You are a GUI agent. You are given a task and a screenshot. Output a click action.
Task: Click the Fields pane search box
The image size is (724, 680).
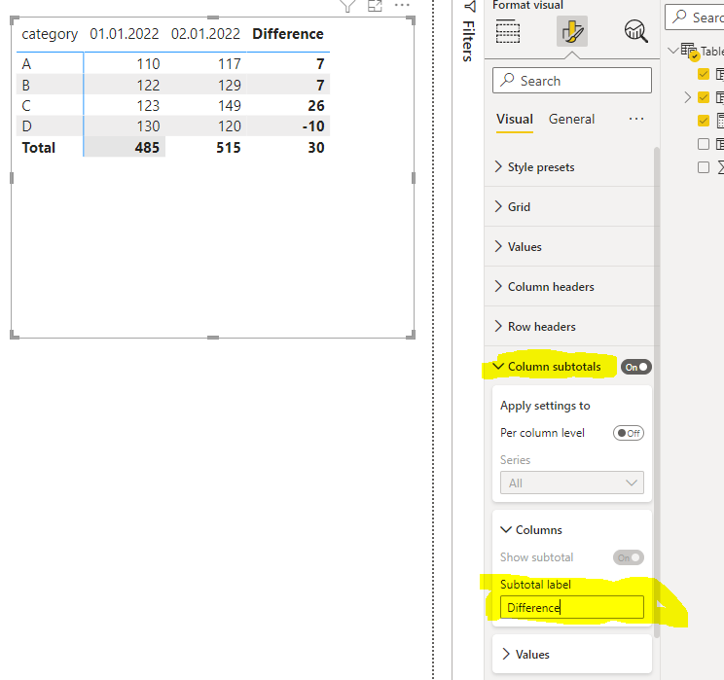695,18
